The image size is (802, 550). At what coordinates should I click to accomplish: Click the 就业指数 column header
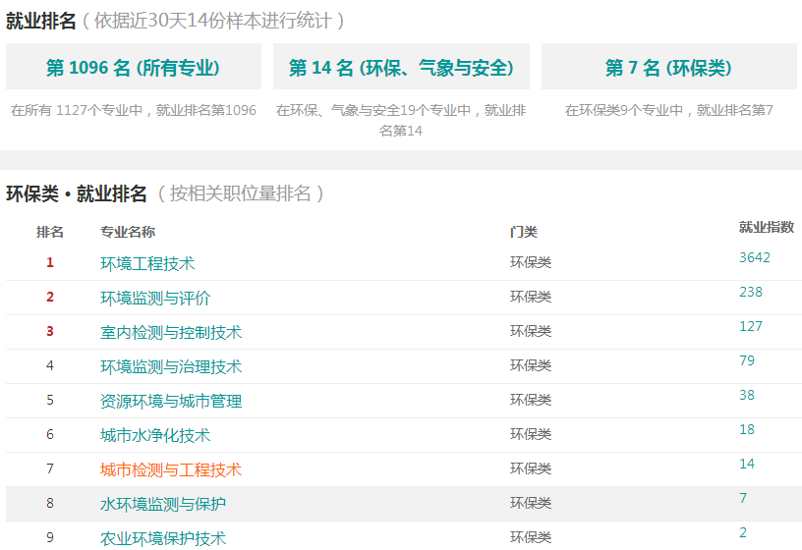[767, 227]
